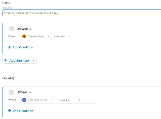The width and height of the screenshot is (161, 119).
Task: Expand the Frequent visitor attribute dropdown chevron
Action: [48, 36]
